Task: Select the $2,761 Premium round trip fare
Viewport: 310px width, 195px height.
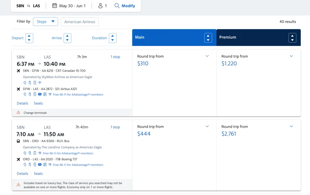Action: click(x=229, y=134)
